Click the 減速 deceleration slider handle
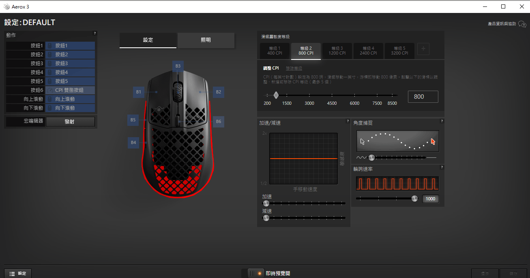The height and width of the screenshot is (278, 530). point(266,218)
